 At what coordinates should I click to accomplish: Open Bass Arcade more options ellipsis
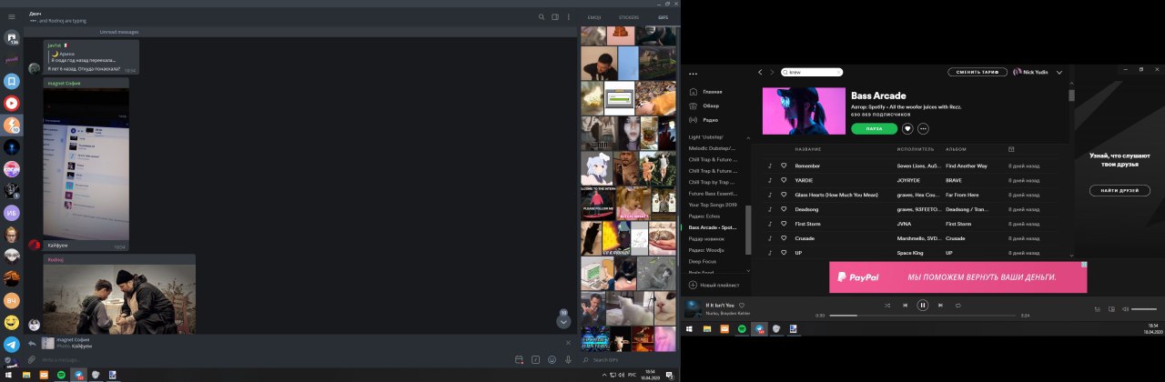(923, 128)
